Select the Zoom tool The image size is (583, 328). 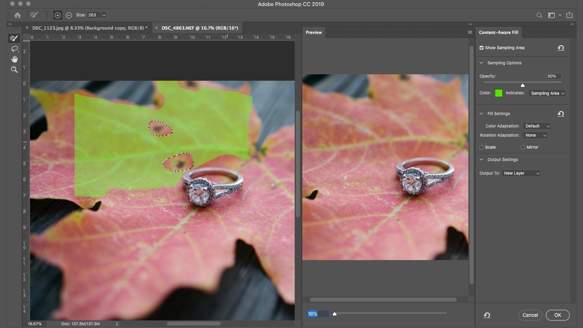click(x=14, y=70)
